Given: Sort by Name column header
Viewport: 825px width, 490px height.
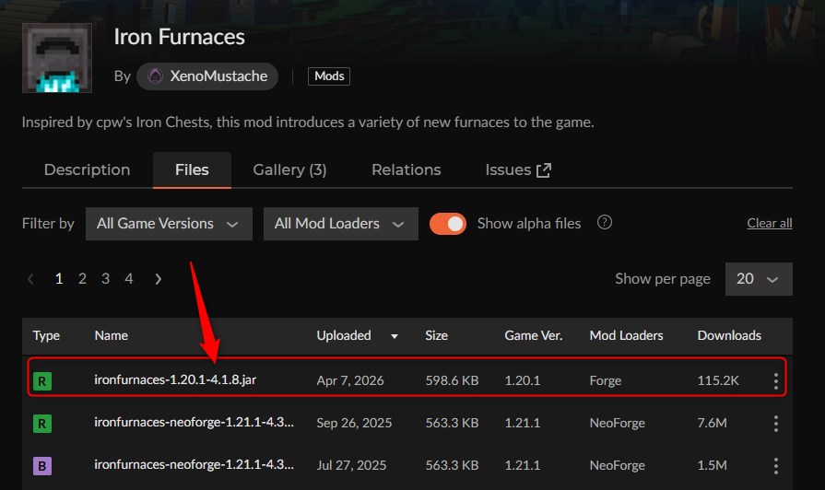Looking at the screenshot, I should click(x=111, y=335).
